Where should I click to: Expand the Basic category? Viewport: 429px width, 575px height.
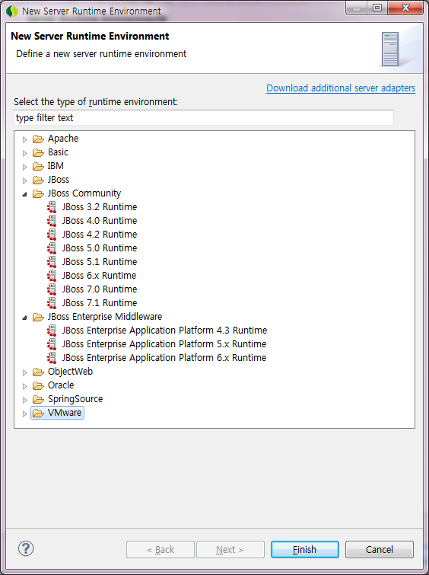click(x=24, y=153)
